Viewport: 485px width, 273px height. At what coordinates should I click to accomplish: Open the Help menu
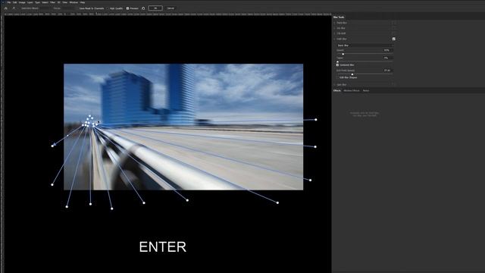83,2
